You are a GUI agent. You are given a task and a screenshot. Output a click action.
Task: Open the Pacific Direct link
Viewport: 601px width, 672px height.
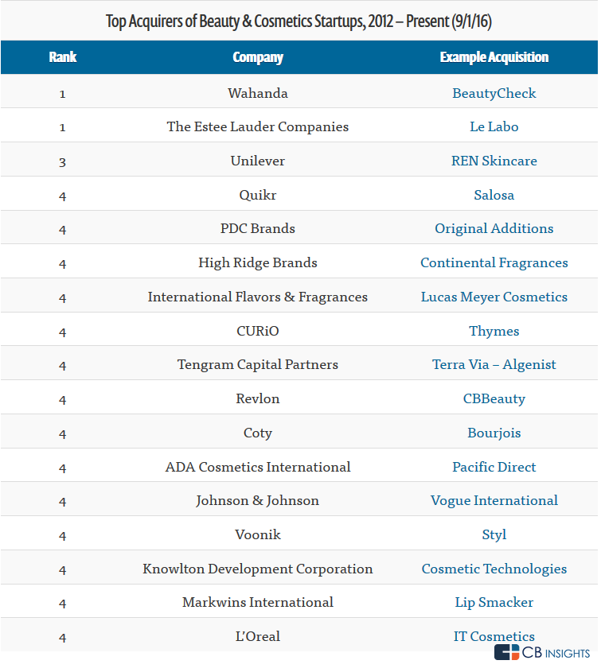point(494,467)
